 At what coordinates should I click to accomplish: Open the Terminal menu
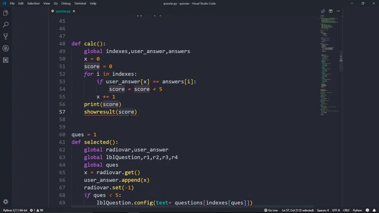80,4
